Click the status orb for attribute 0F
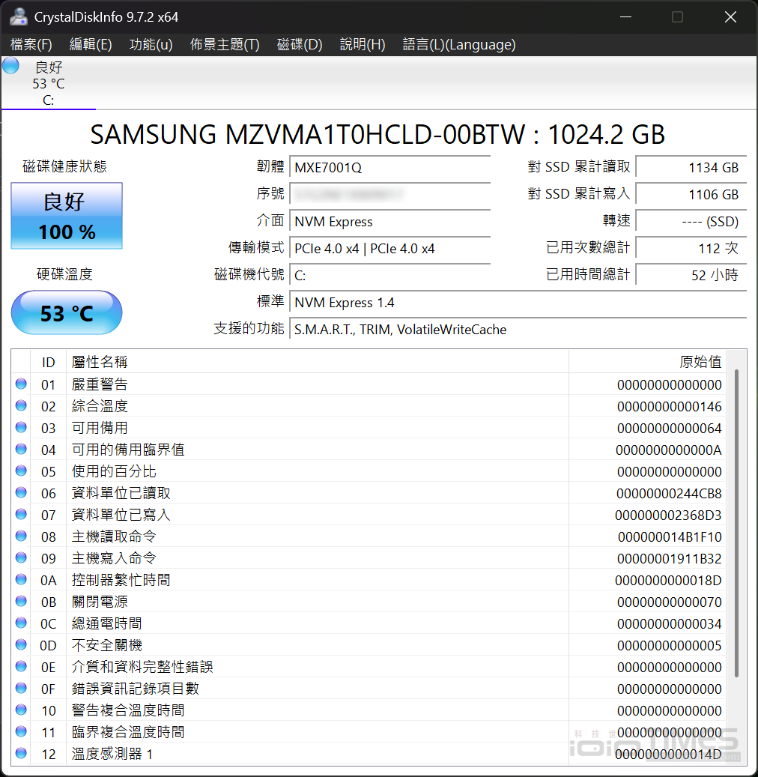Image resolution: width=758 pixels, height=777 pixels. (x=21, y=689)
